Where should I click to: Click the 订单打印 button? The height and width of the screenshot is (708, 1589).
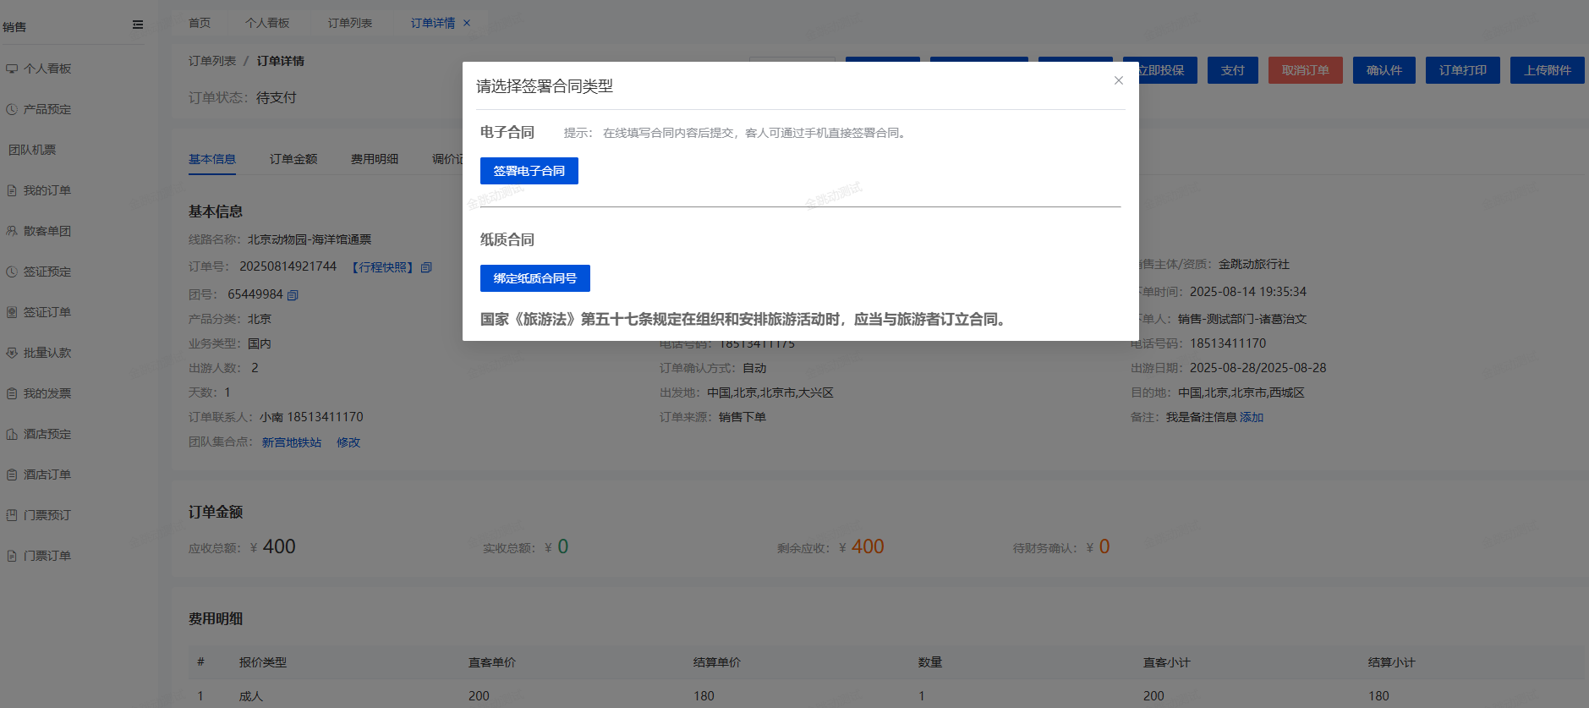(x=1462, y=70)
